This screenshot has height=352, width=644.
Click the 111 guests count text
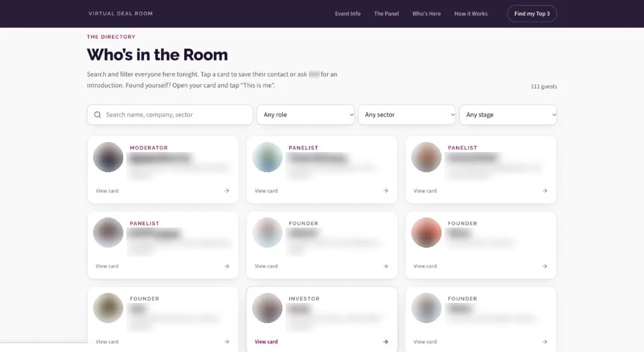click(544, 87)
